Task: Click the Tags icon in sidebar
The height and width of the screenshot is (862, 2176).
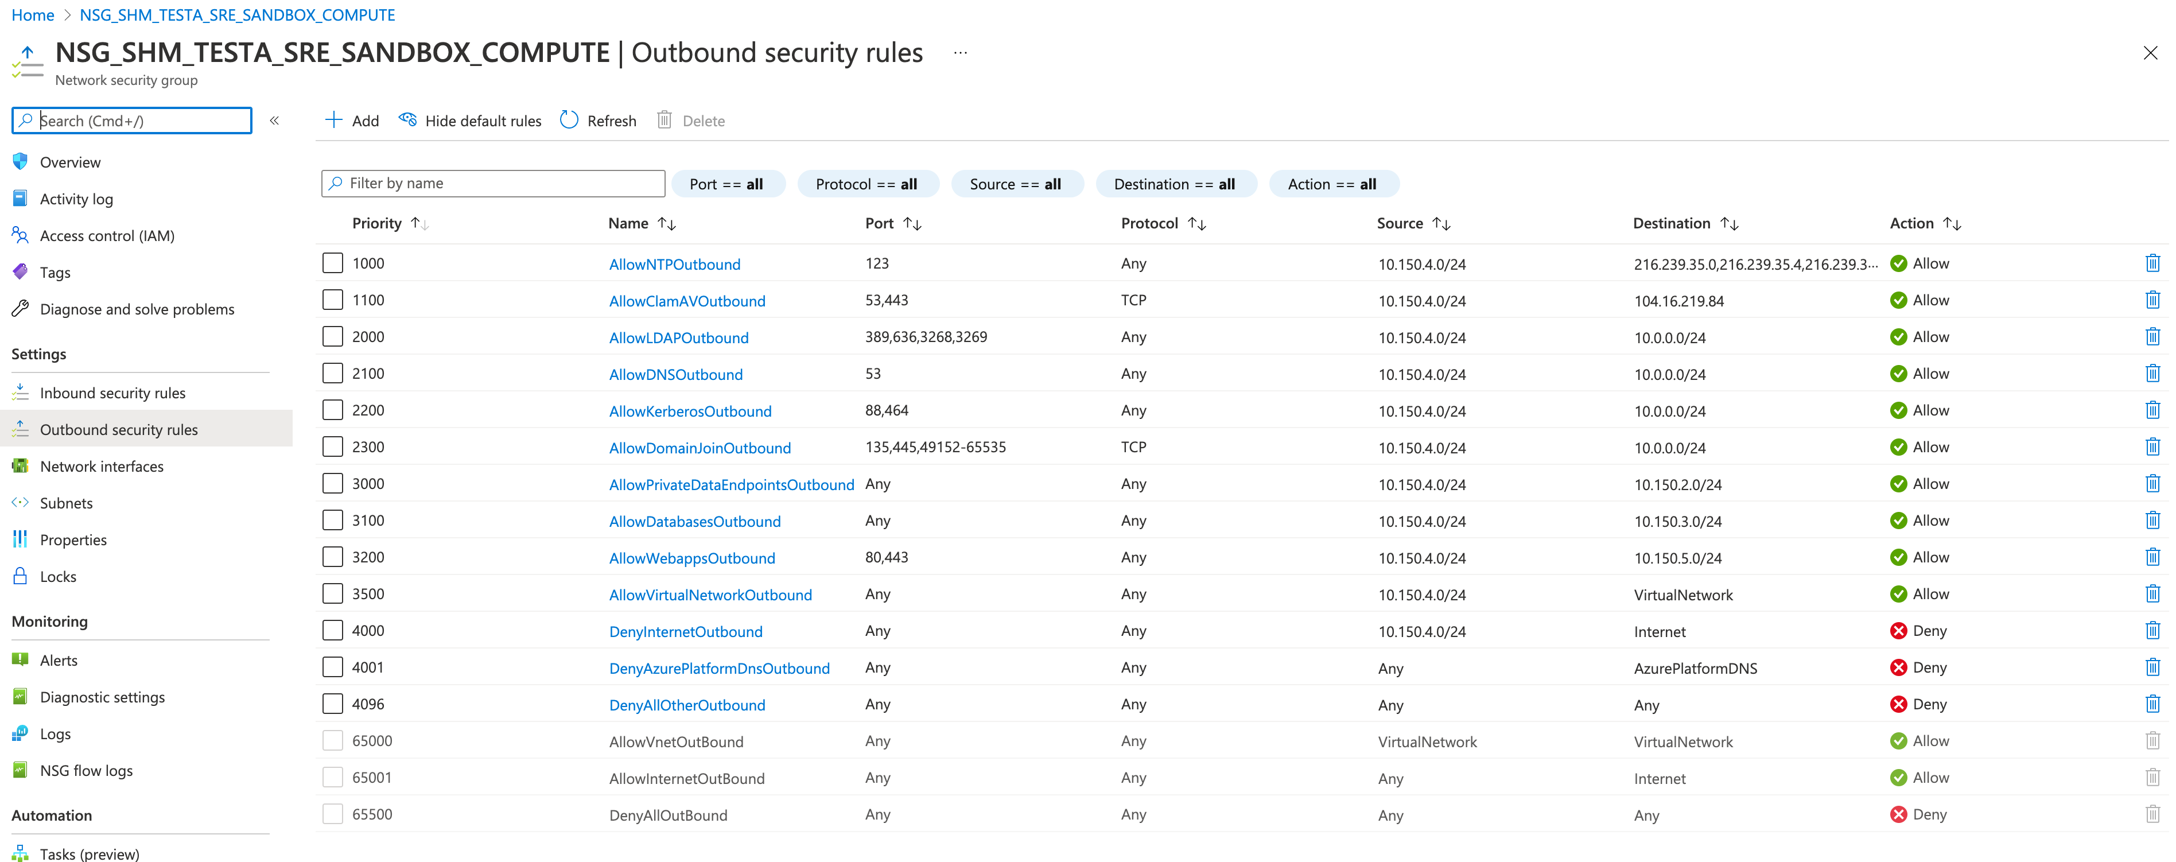Action: click(20, 272)
